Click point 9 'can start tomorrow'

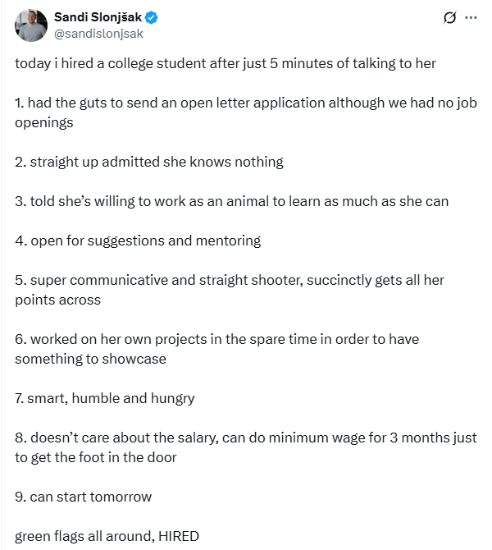pyautogui.click(x=84, y=497)
